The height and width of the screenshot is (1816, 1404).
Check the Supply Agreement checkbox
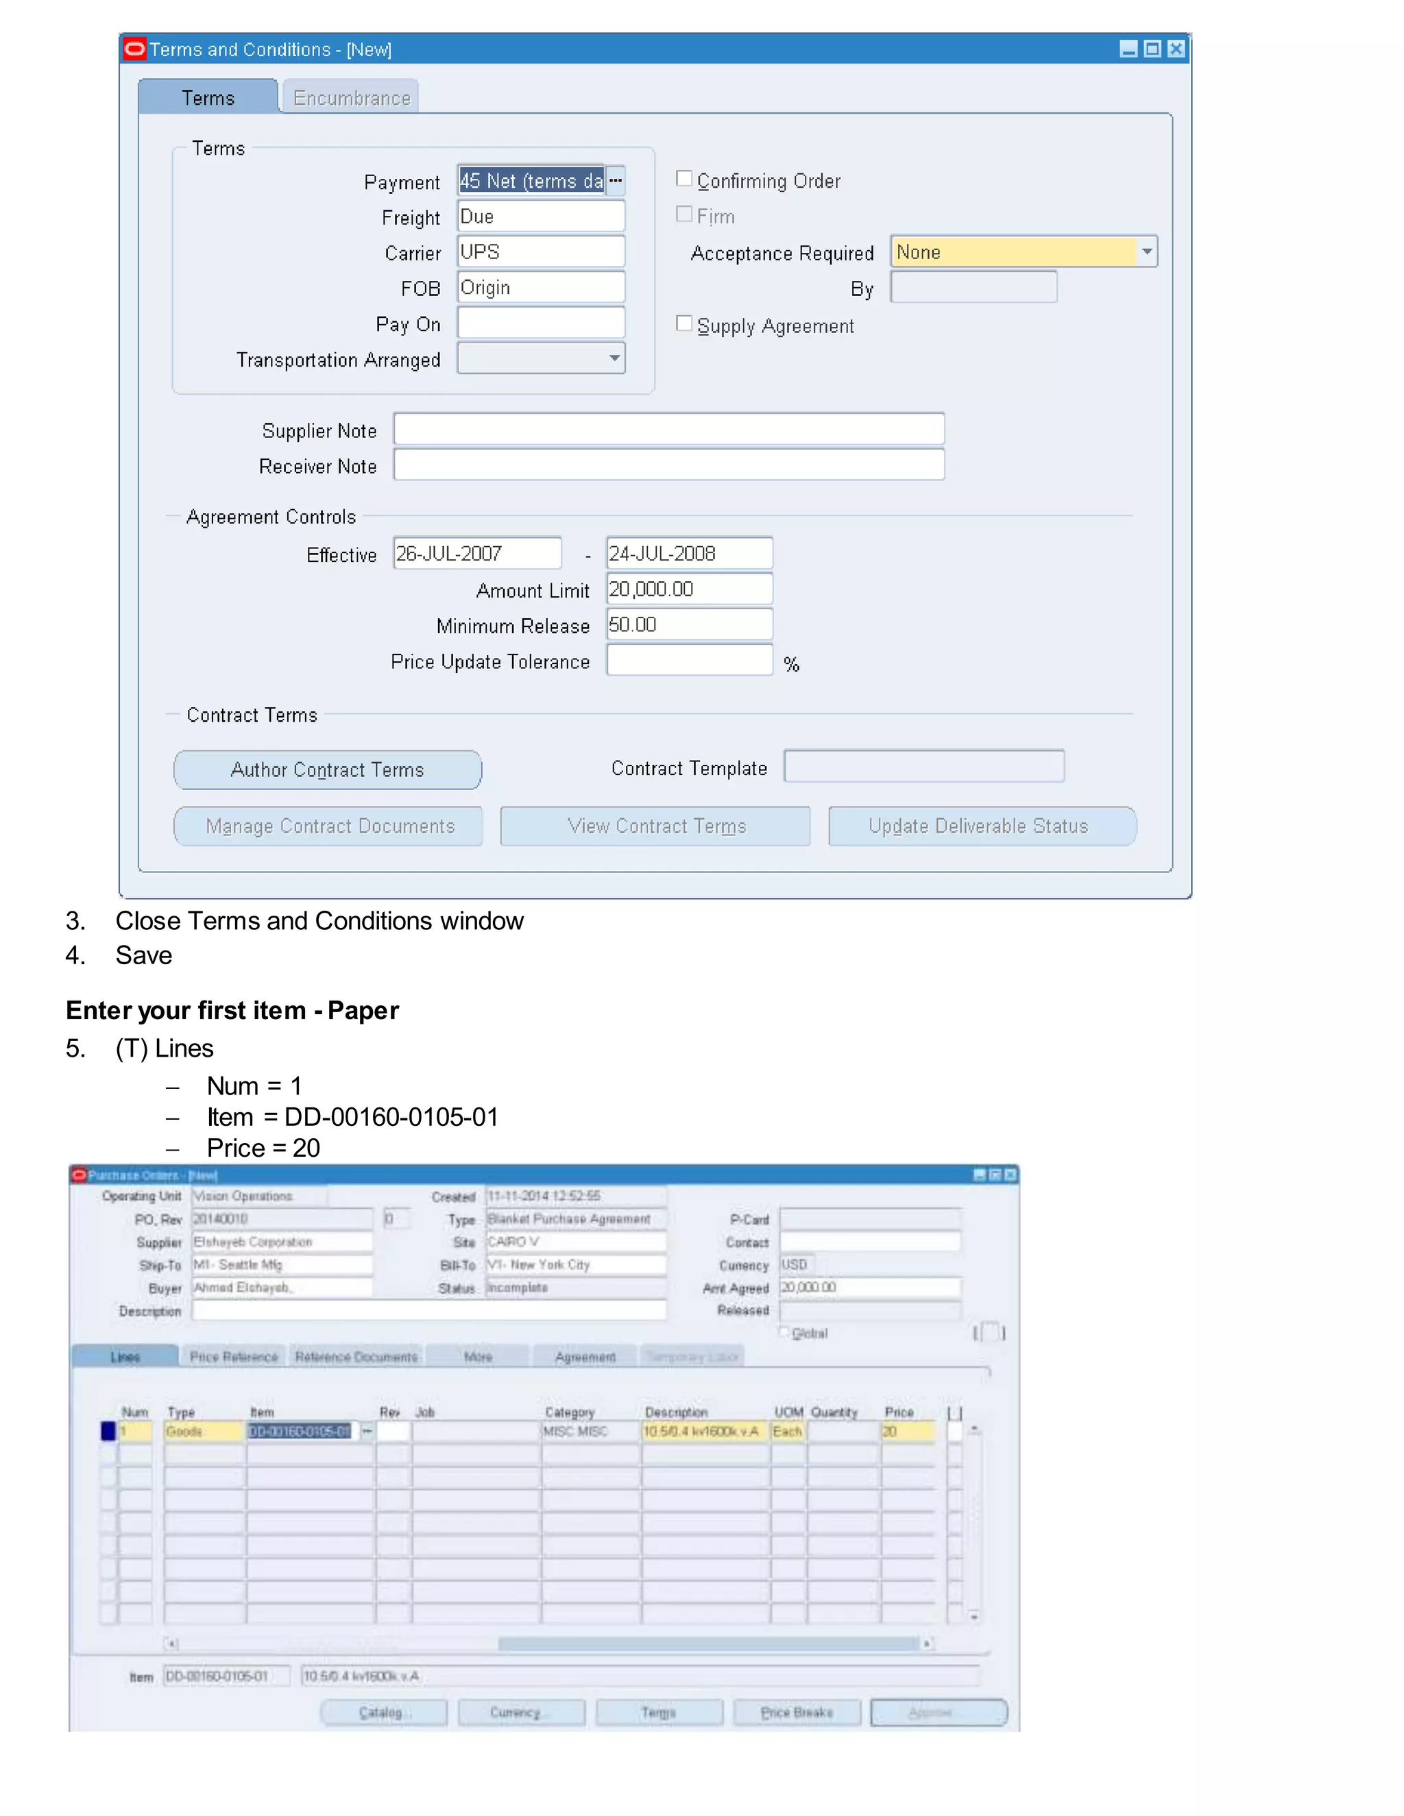click(x=683, y=323)
